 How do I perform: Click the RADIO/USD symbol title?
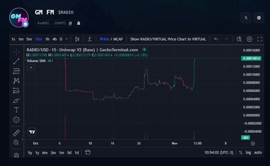(x=37, y=50)
